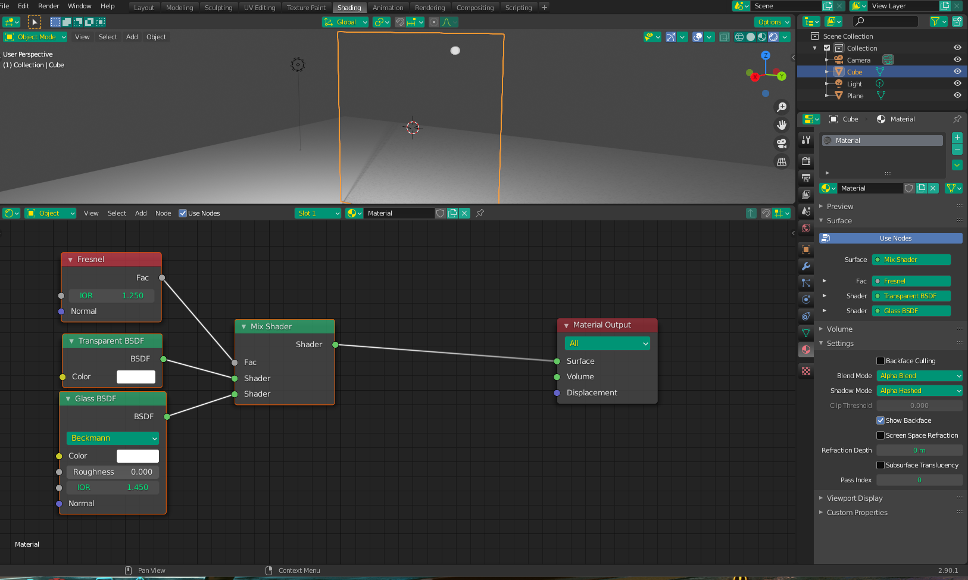The width and height of the screenshot is (968, 580).
Task: Open the Global transform orientation dropdown
Action: coord(345,22)
